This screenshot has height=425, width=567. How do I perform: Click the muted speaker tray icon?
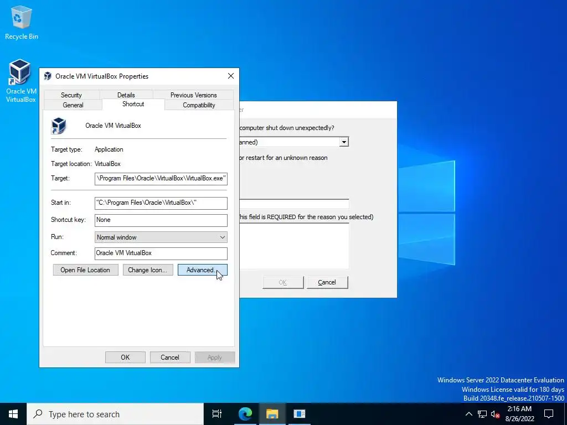pos(495,414)
